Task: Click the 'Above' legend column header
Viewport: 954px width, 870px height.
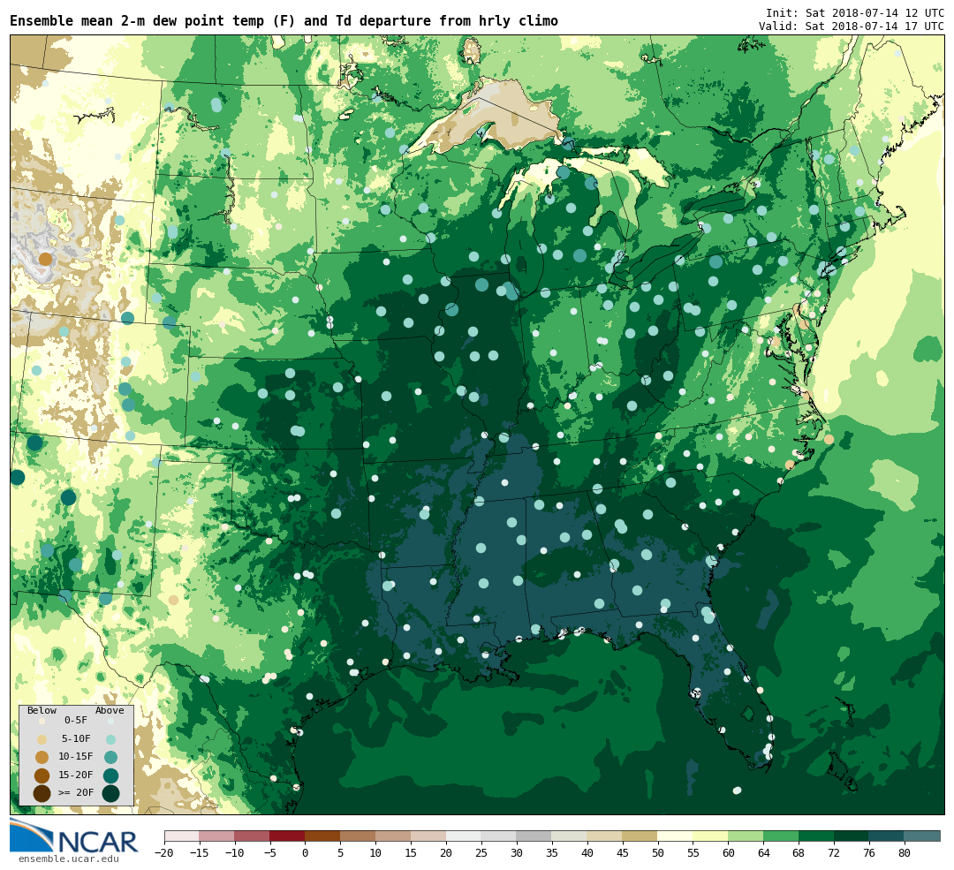Action: pyautogui.click(x=110, y=710)
